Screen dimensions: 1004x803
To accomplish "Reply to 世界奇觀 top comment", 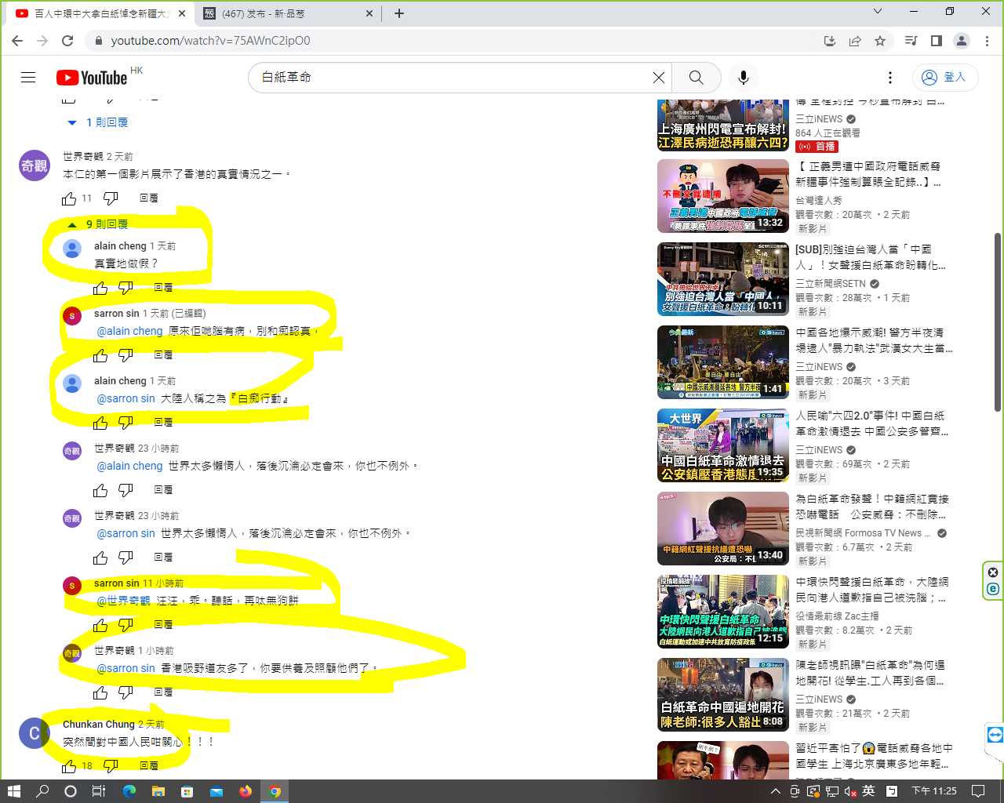I will click(149, 198).
